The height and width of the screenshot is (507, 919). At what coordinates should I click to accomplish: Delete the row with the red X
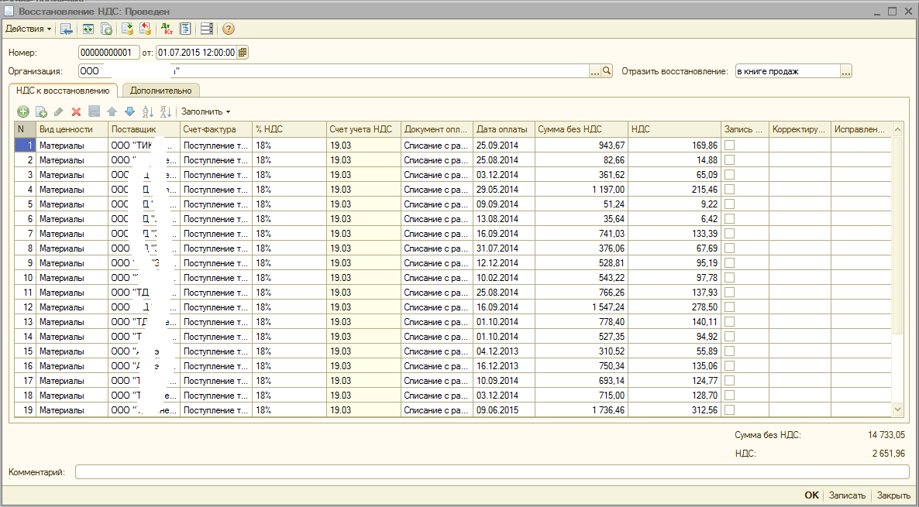(76, 111)
